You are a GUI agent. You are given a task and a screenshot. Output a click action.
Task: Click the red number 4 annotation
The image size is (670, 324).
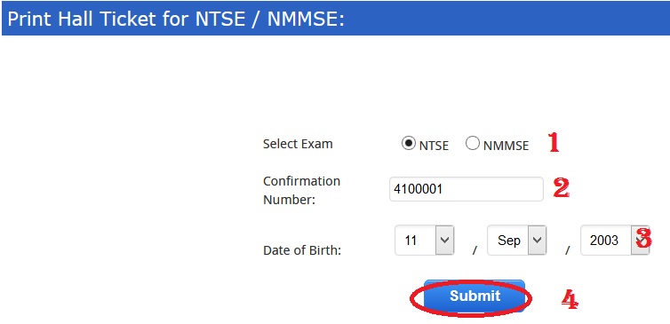pos(570,299)
